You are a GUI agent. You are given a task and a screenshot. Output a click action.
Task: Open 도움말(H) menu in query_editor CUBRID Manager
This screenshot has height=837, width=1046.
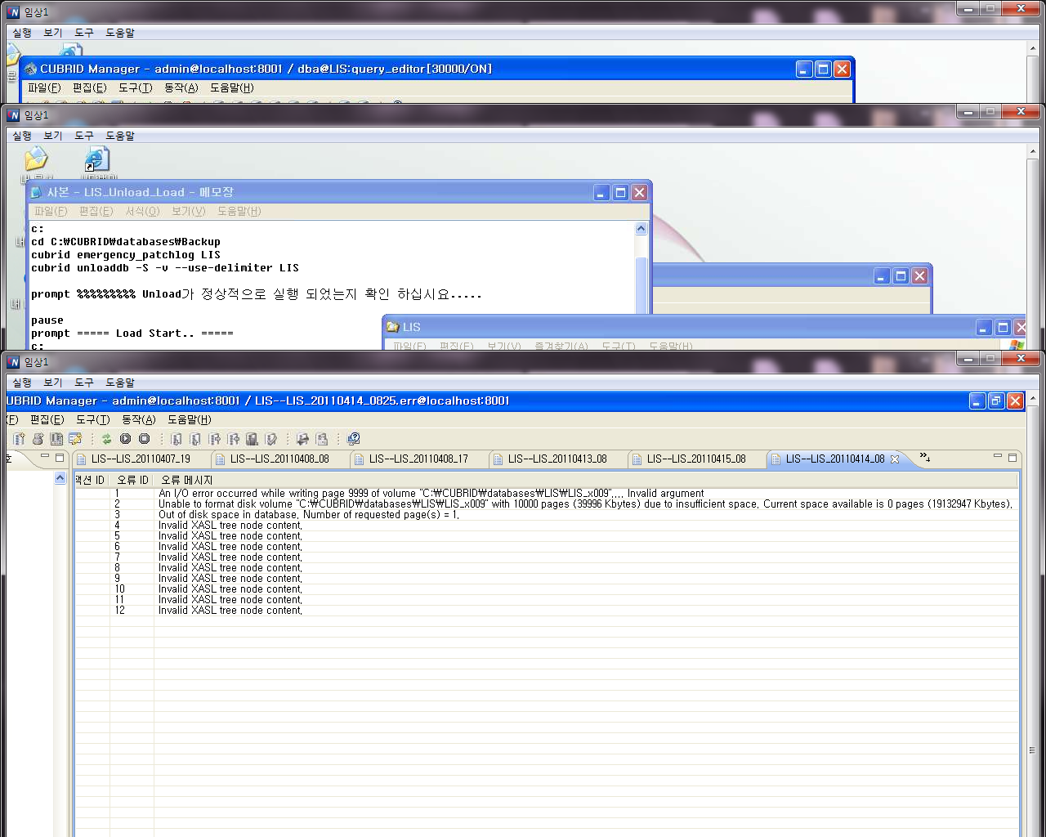tap(232, 87)
